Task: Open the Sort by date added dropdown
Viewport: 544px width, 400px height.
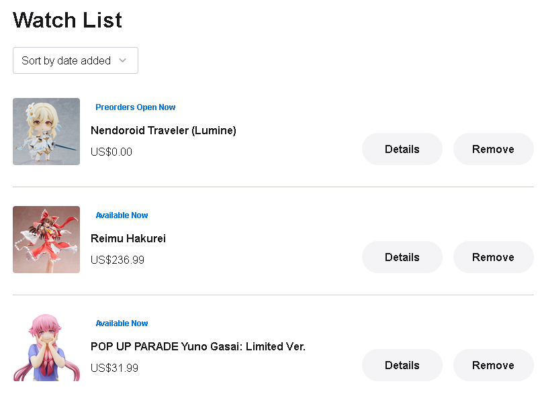Action: 75,60
